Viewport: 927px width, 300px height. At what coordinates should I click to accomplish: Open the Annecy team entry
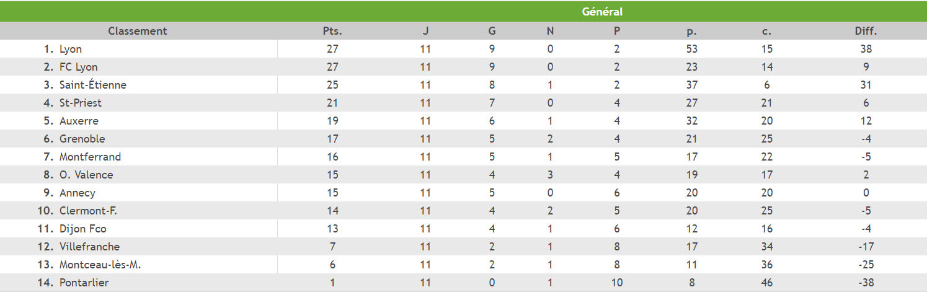[77, 193]
